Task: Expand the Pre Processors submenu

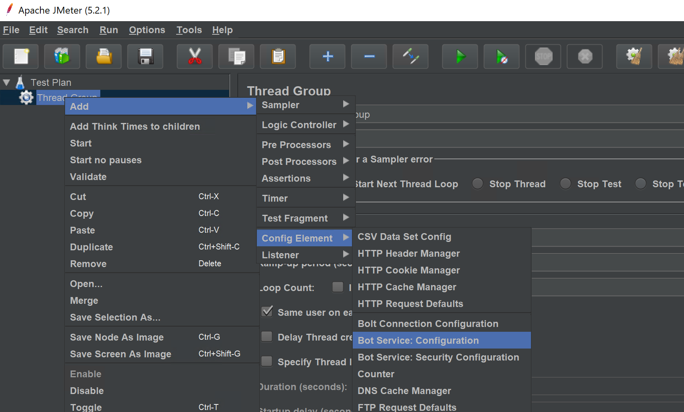Action: coord(306,145)
